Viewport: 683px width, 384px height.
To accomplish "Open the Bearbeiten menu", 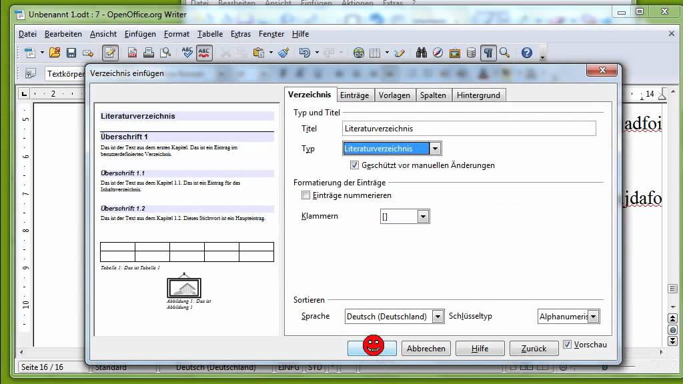I will (63, 34).
